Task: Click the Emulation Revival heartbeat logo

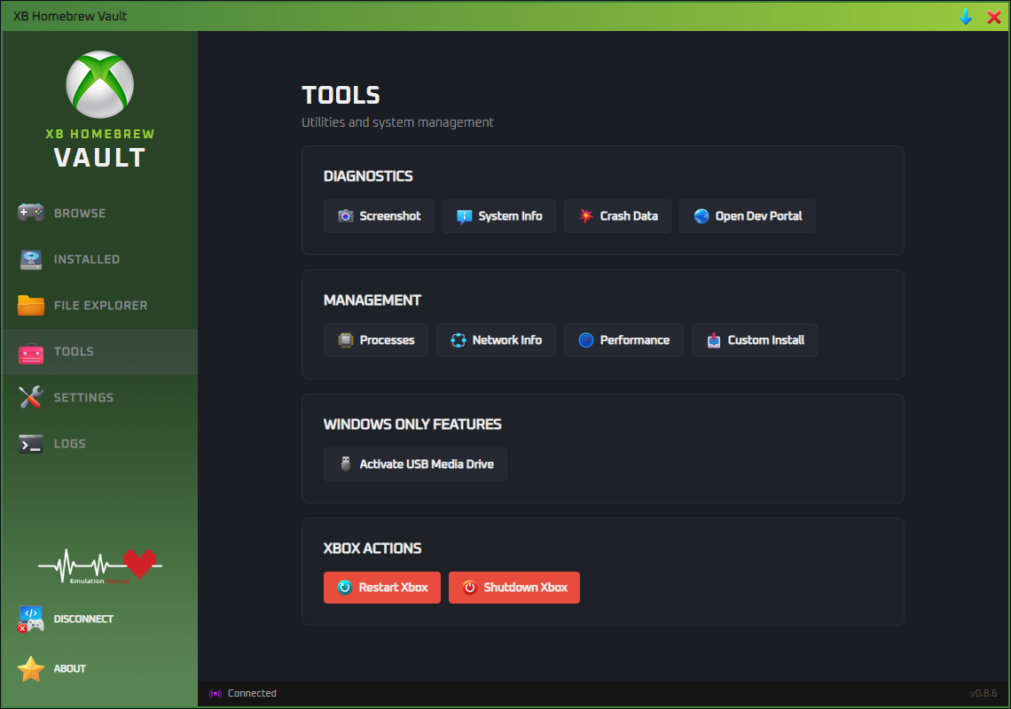Action: 100,566
